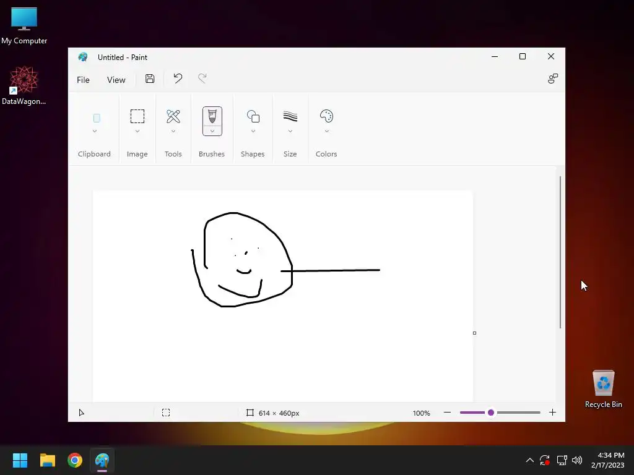
Task: Click the canvas resize handle on right edge
Action: click(x=474, y=333)
